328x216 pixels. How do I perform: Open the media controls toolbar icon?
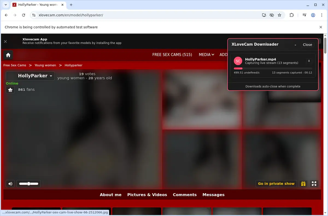304,15
